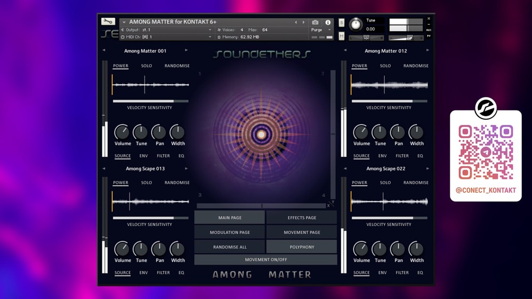Toggle POWER for Among Scape 013
Image resolution: width=532 pixels, height=299 pixels.
coord(121,183)
